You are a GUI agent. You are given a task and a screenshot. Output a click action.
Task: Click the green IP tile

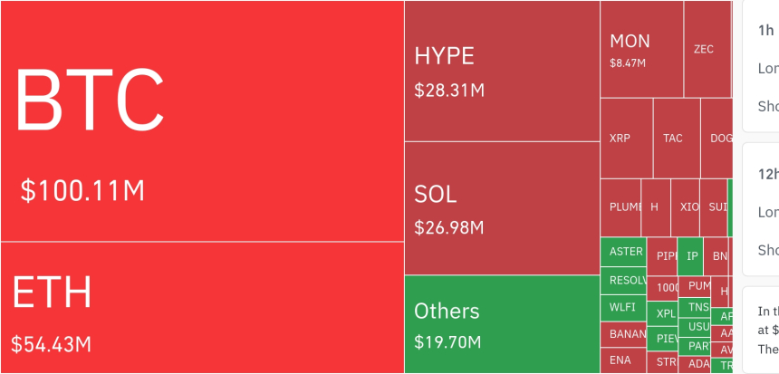(x=691, y=256)
